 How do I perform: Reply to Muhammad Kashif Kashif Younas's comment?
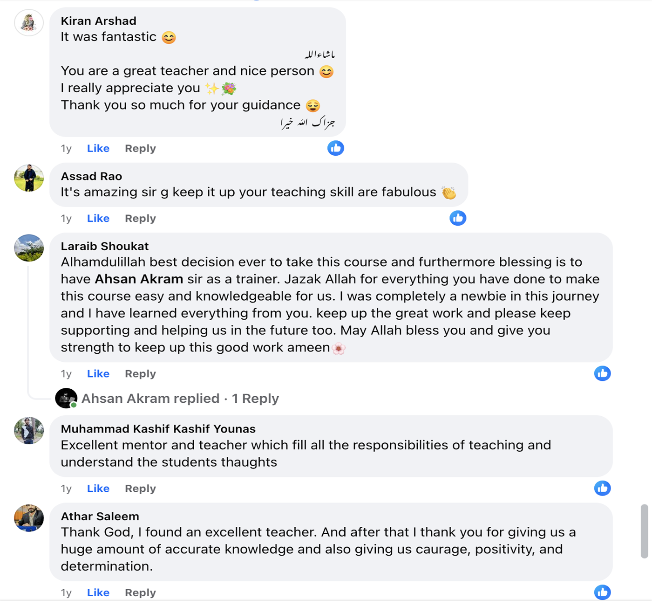click(x=140, y=489)
